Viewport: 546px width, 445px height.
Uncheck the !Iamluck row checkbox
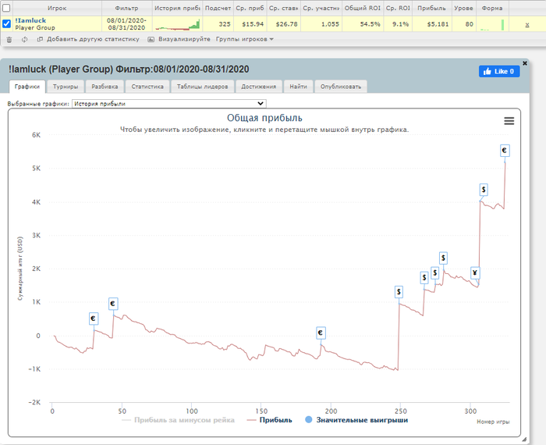(6, 23)
